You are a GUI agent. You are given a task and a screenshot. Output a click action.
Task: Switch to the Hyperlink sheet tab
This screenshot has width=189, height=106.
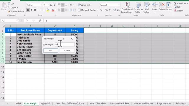click(x=45, y=103)
